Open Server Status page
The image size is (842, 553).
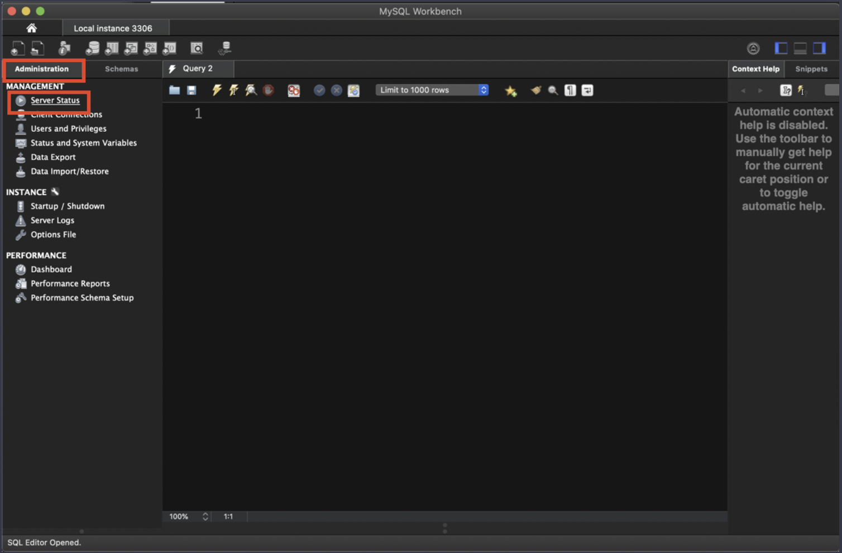tap(55, 101)
